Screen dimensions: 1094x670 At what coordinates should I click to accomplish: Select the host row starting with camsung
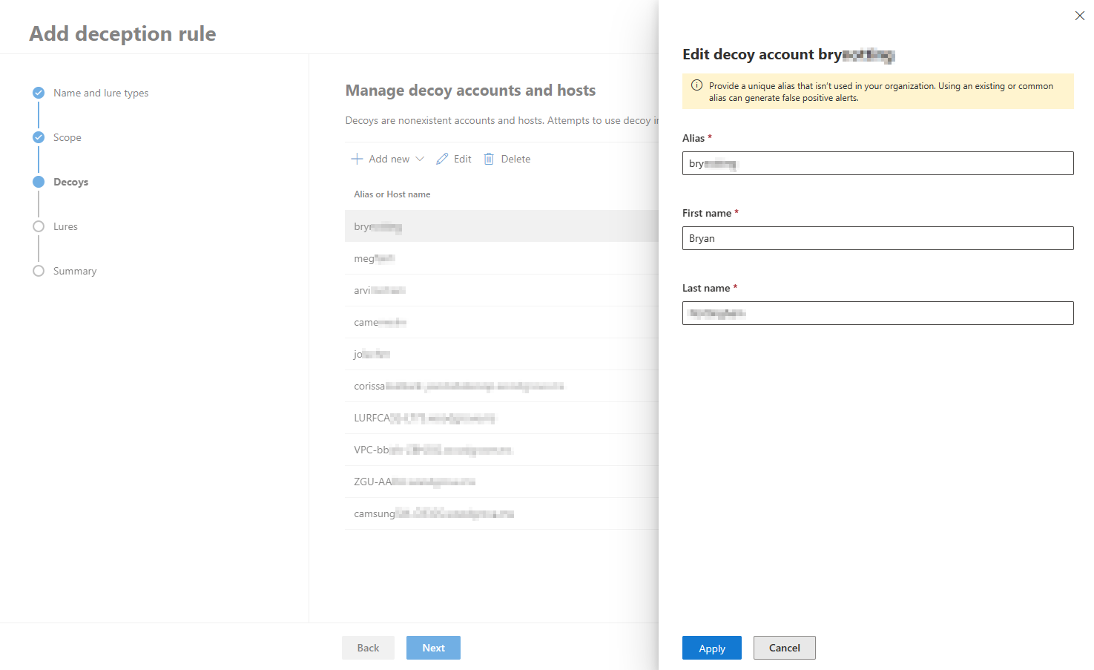[x=501, y=513]
